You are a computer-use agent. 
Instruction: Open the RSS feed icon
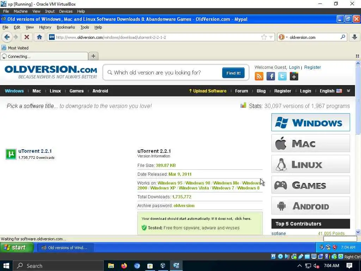[x=259, y=76]
